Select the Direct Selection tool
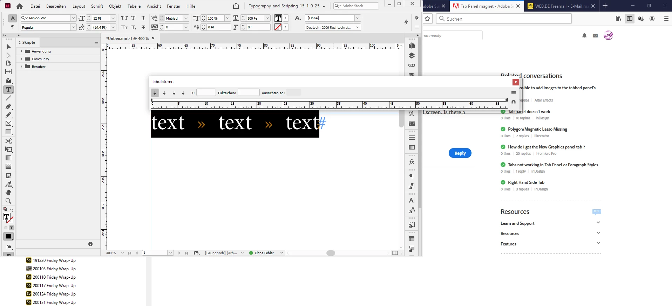Screen dimensions: 672x306 [8, 55]
